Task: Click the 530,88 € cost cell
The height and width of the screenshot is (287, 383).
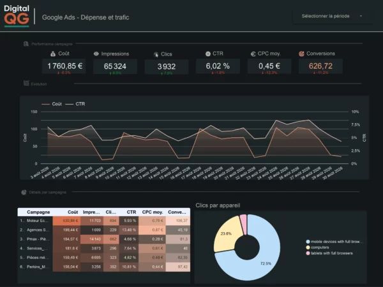Action: click(x=66, y=221)
